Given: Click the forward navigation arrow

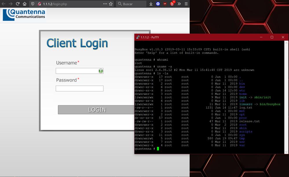Looking at the screenshot, I should click(10, 4).
